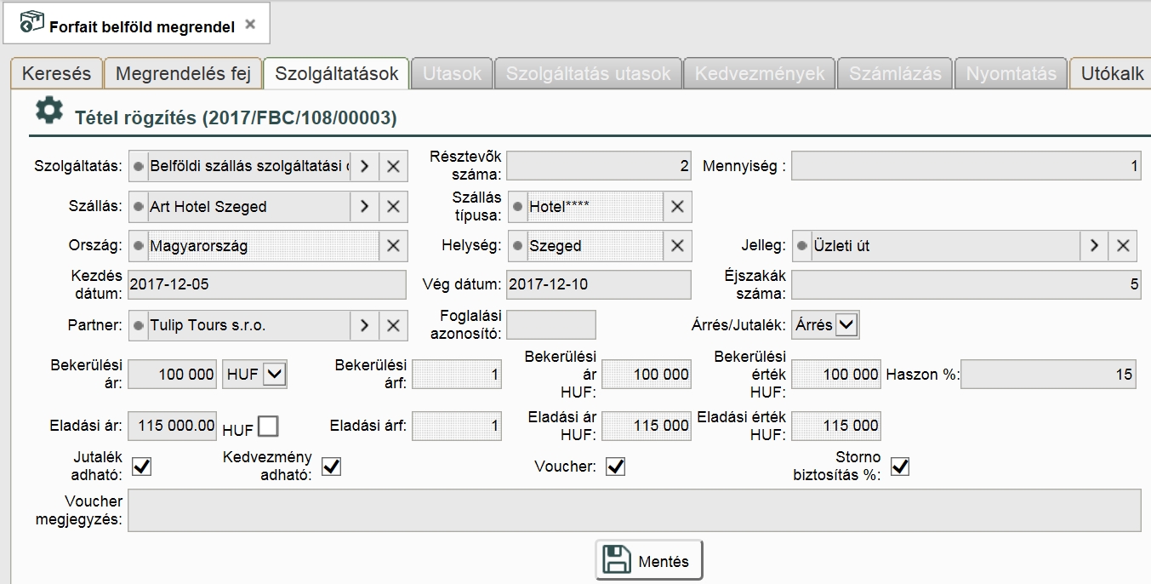Switch to the Megrendelés fej tab
The width and height of the screenshot is (1151, 584).
point(183,74)
